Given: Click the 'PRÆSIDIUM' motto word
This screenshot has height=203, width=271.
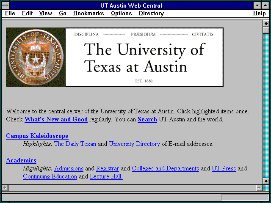Looking at the screenshot, I should (x=143, y=34).
